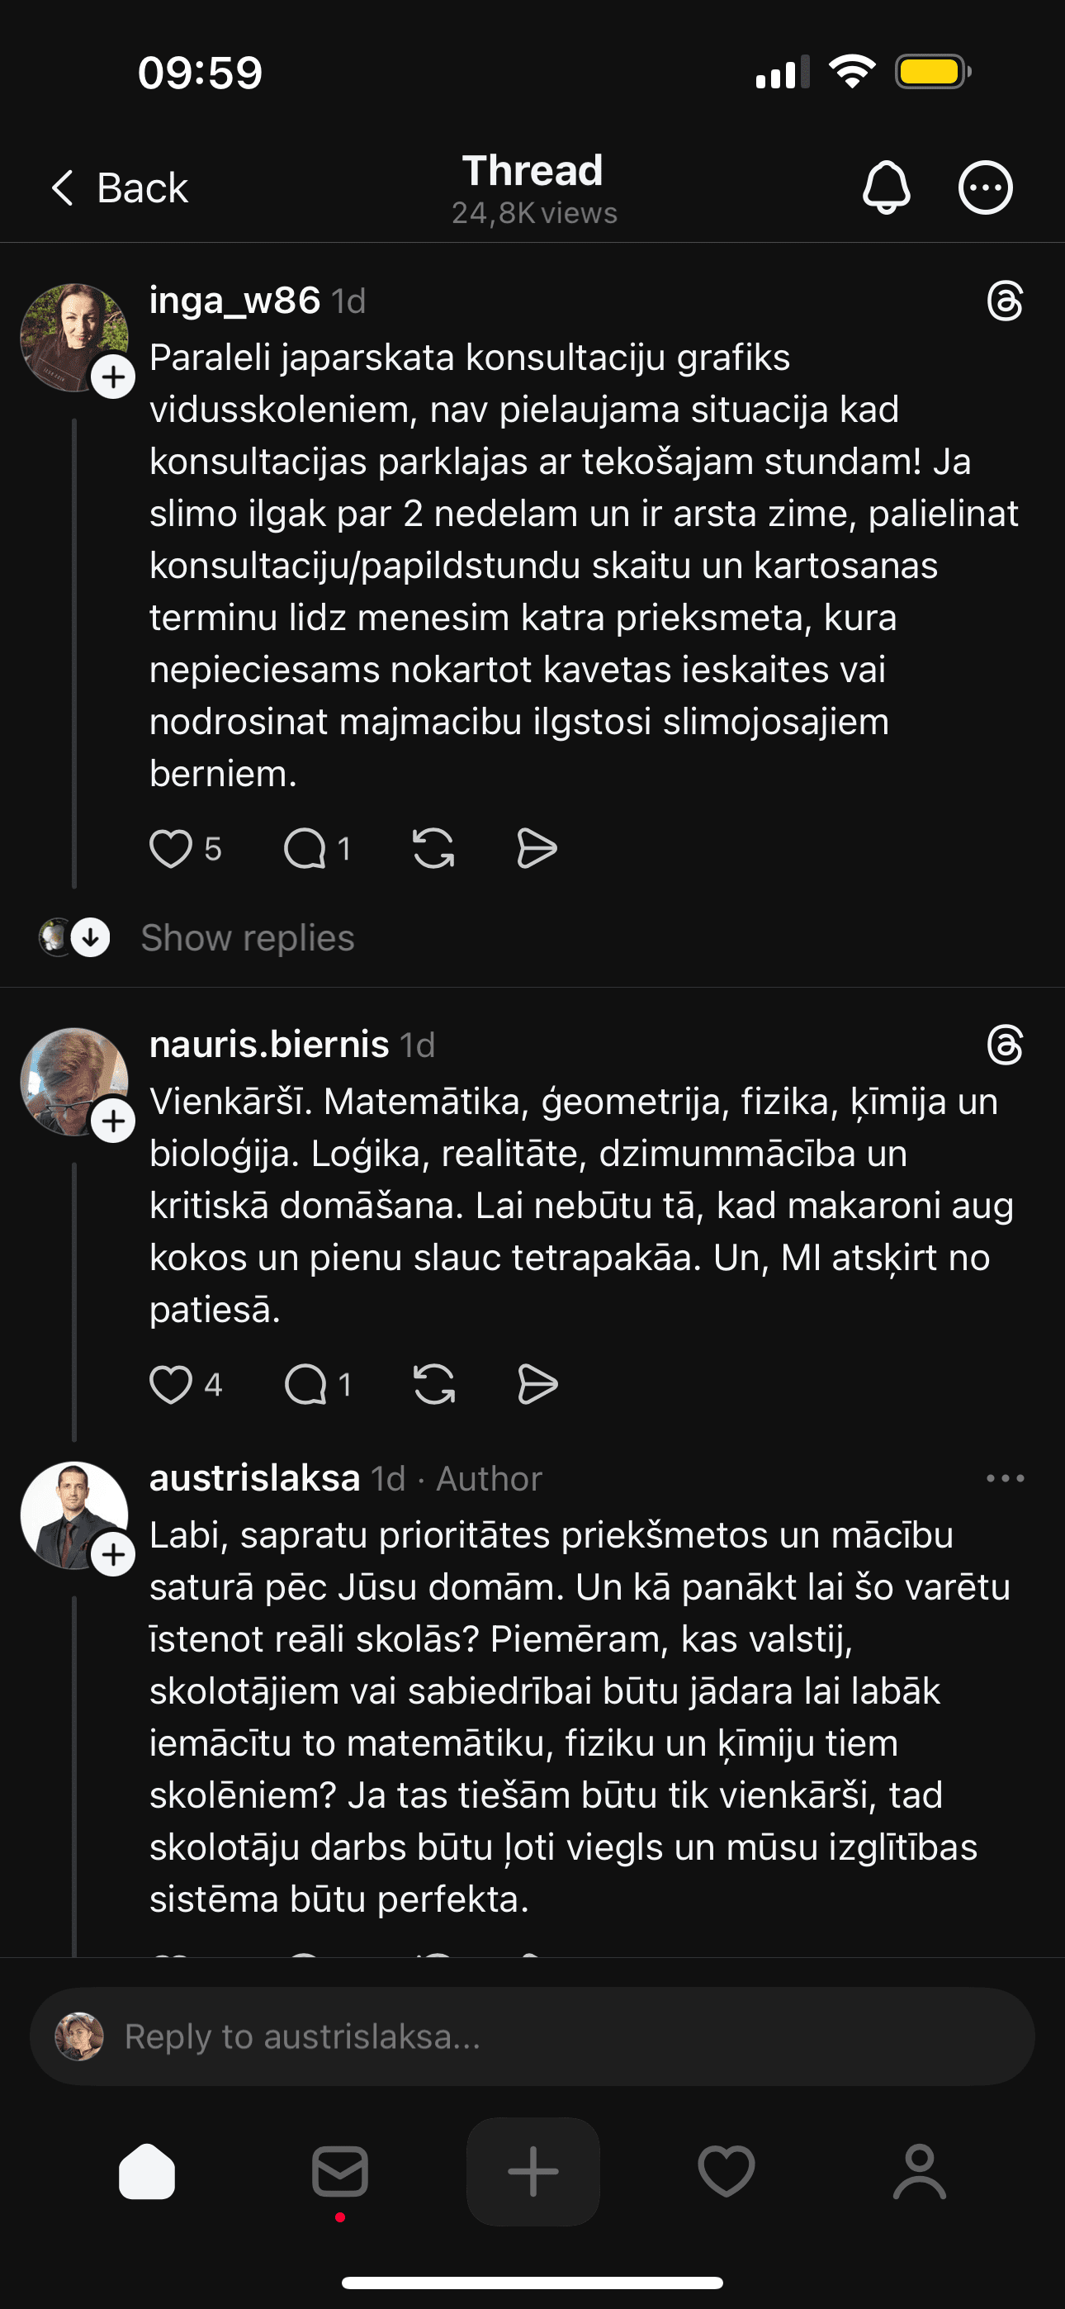This screenshot has width=1065, height=2309.
Task: Like inga_w86's post with the heart
Action: 170,849
